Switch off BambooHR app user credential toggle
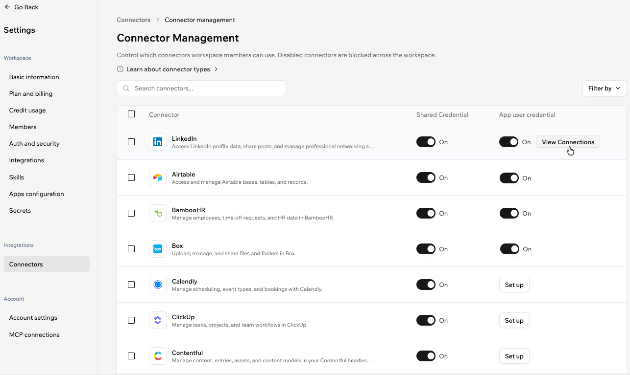The image size is (630, 375). pyautogui.click(x=509, y=213)
